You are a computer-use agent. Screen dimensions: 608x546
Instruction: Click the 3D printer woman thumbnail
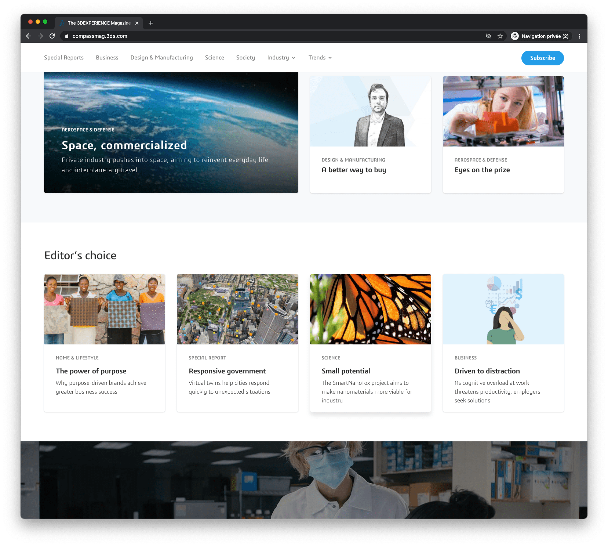503,111
